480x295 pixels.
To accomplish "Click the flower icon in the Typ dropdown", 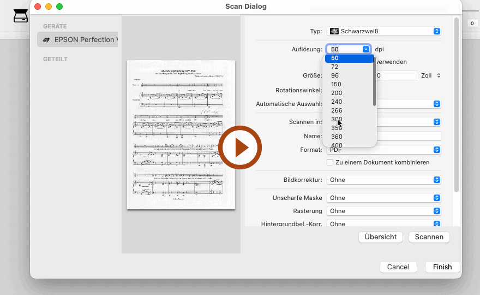I will pyautogui.click(x=334, y=31).
